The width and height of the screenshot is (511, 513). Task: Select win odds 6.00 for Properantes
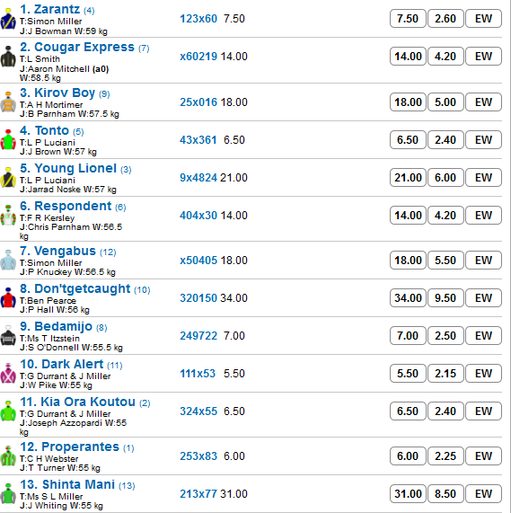[408, 456]
